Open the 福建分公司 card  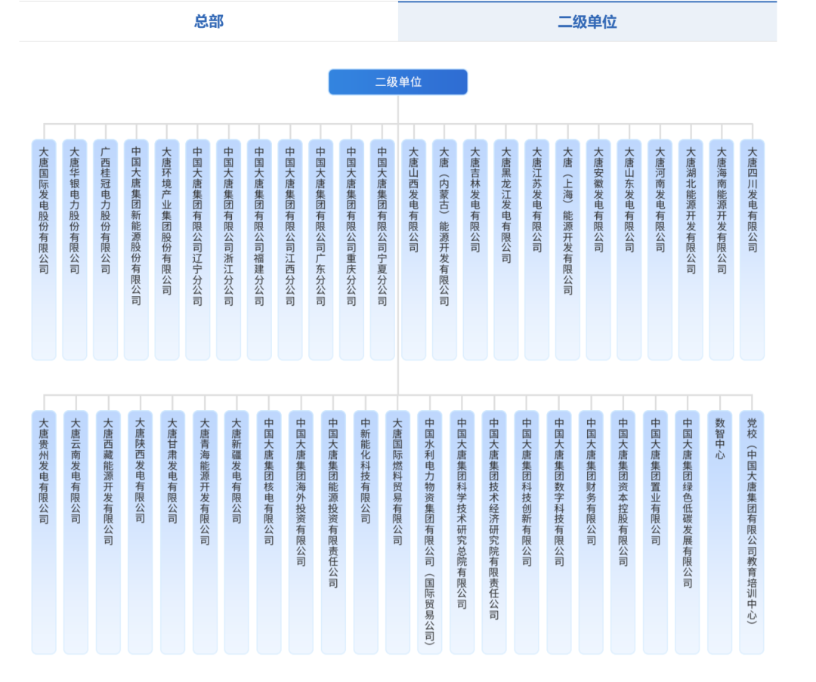pos(259,250)
